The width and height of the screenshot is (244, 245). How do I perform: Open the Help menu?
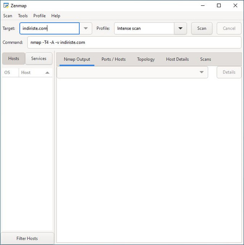coord(56,16)
